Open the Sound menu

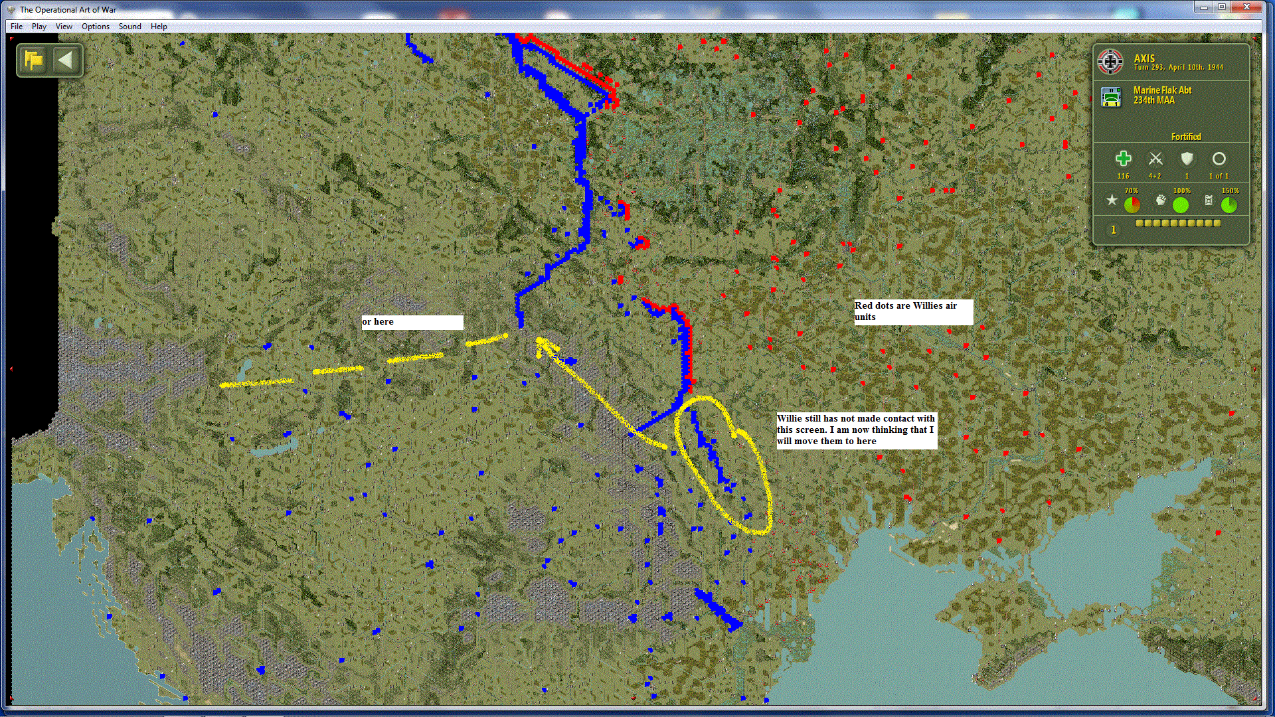click(129, 27)
